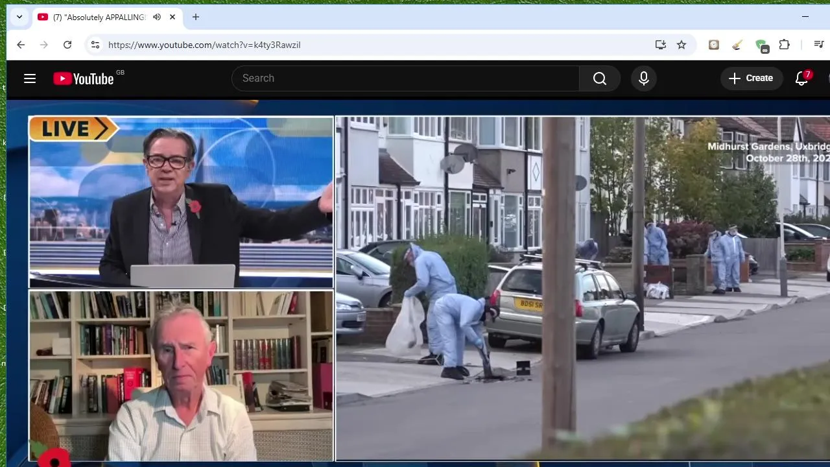Image resolution: width=830 pixels, height=467 pixels.
Task: Select the YouTube URL in address bar
Action: tap(204, 45)
